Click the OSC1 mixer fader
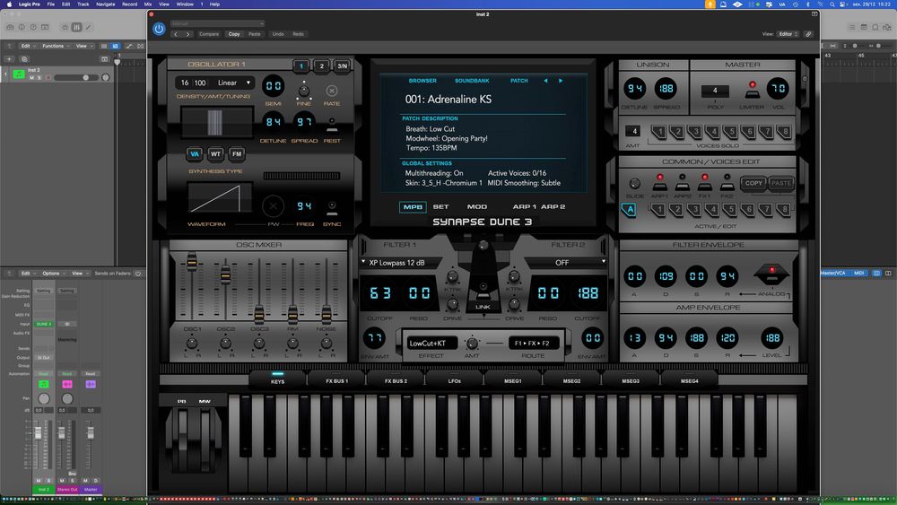Screen dimensions: 897x505 coord(191,263)
